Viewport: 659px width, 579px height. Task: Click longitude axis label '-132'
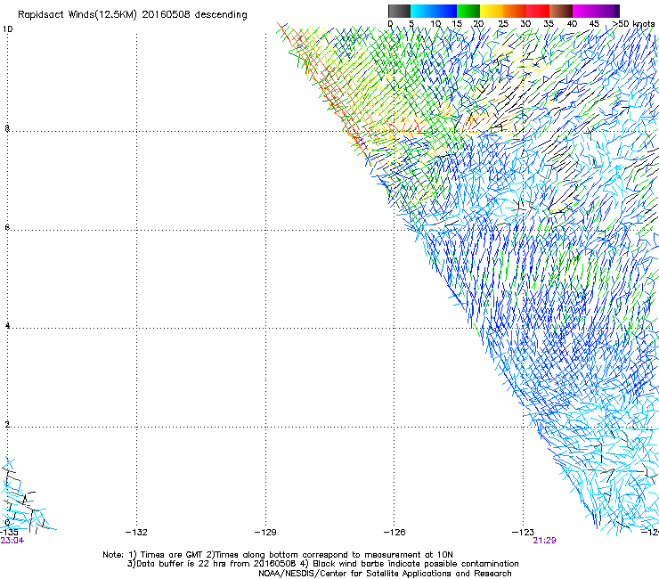[x=136, y=533]
